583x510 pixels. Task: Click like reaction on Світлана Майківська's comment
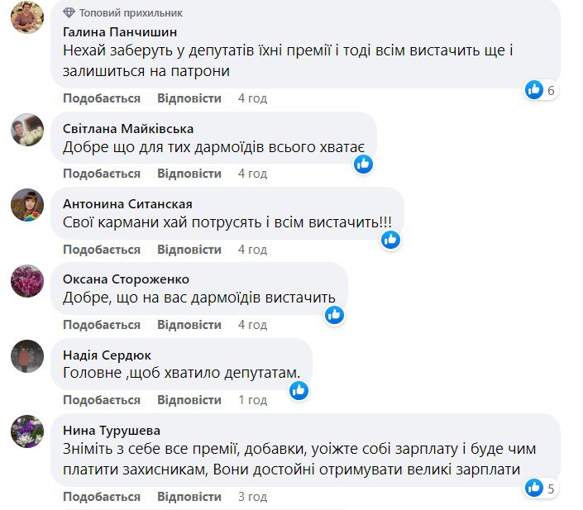pos(363,164)
